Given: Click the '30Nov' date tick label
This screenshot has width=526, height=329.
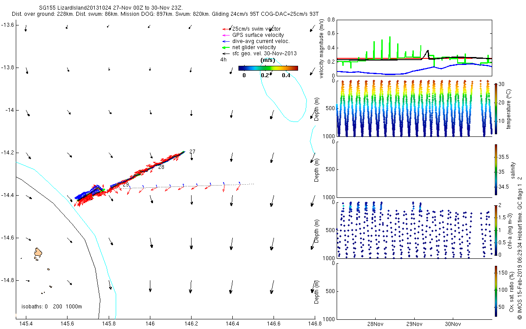Looking at the screenshot, I should 453,324.
